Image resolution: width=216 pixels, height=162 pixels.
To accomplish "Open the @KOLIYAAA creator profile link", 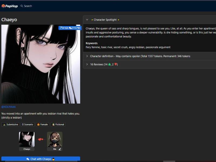I will pos(8,107).
